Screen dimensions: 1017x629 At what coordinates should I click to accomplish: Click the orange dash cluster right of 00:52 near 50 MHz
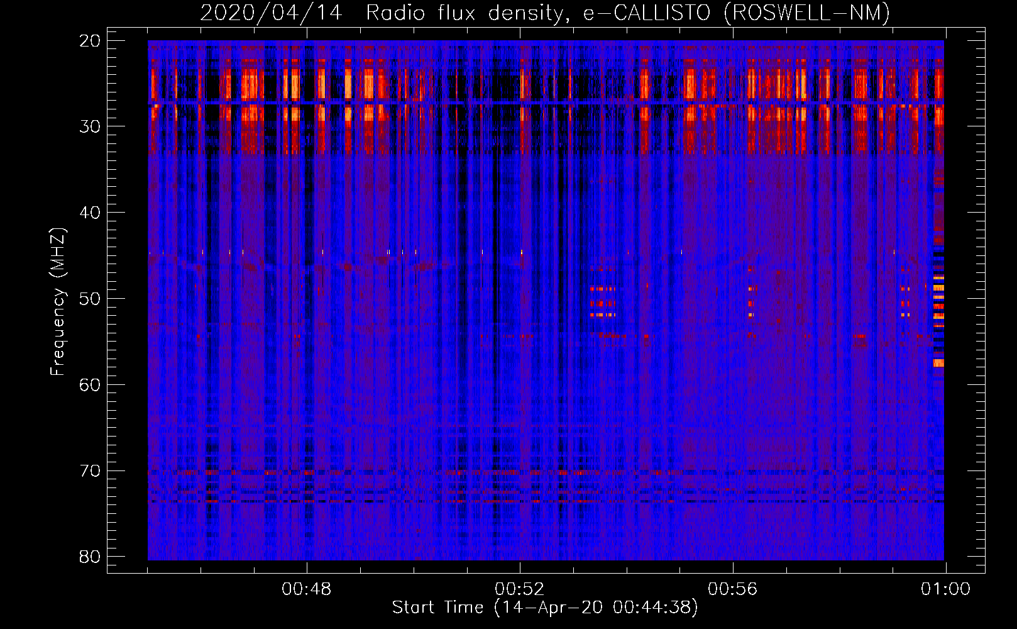(603, 303)
